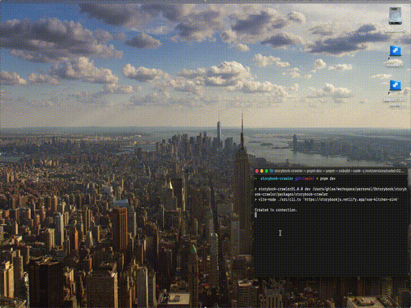Select the Macintosh HD drive icon
411x308 pixels.
[x=396, y=15]
